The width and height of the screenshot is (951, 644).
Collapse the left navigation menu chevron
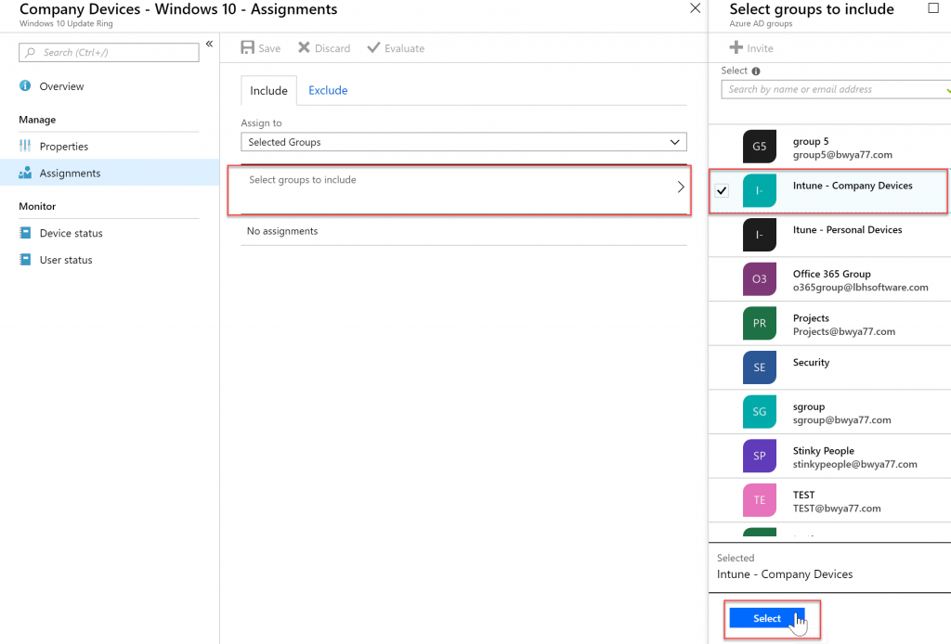click(x=209, y=44)
